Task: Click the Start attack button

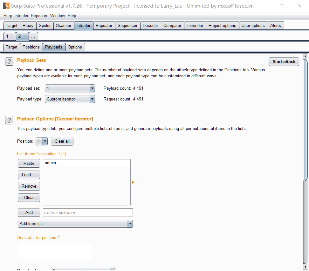Action: pos(284,62)
